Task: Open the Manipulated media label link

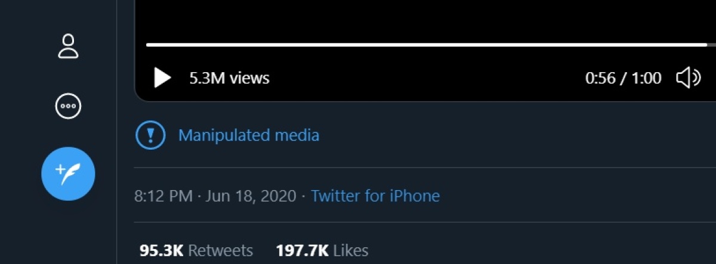Action: click(x=249, y=135)
